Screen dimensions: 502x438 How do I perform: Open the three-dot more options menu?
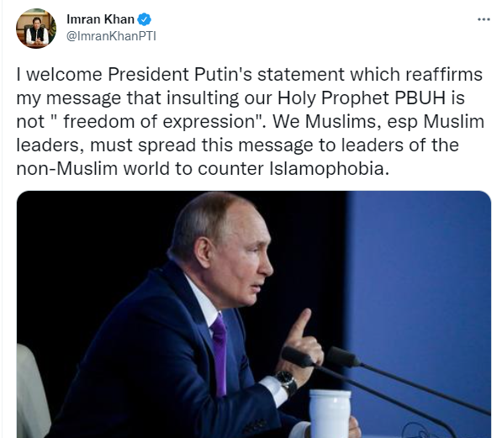(484, 19)
